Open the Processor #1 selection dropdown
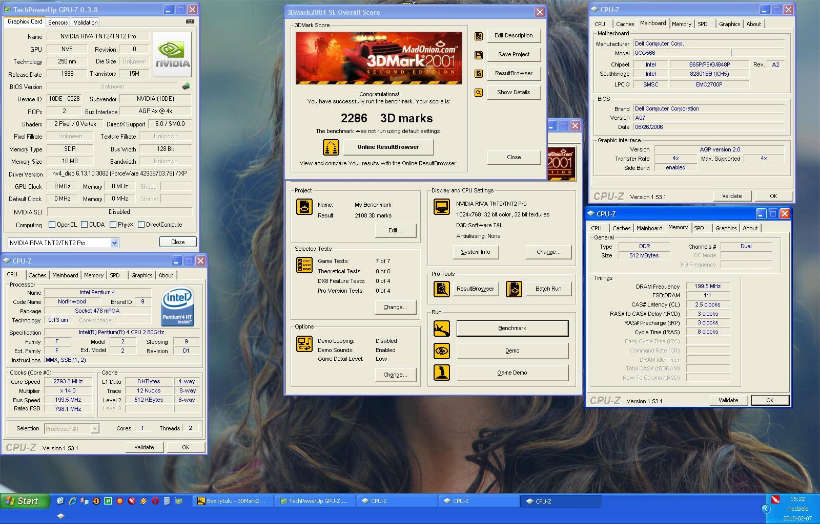This screenshot has height=524, width=820. 95,429
